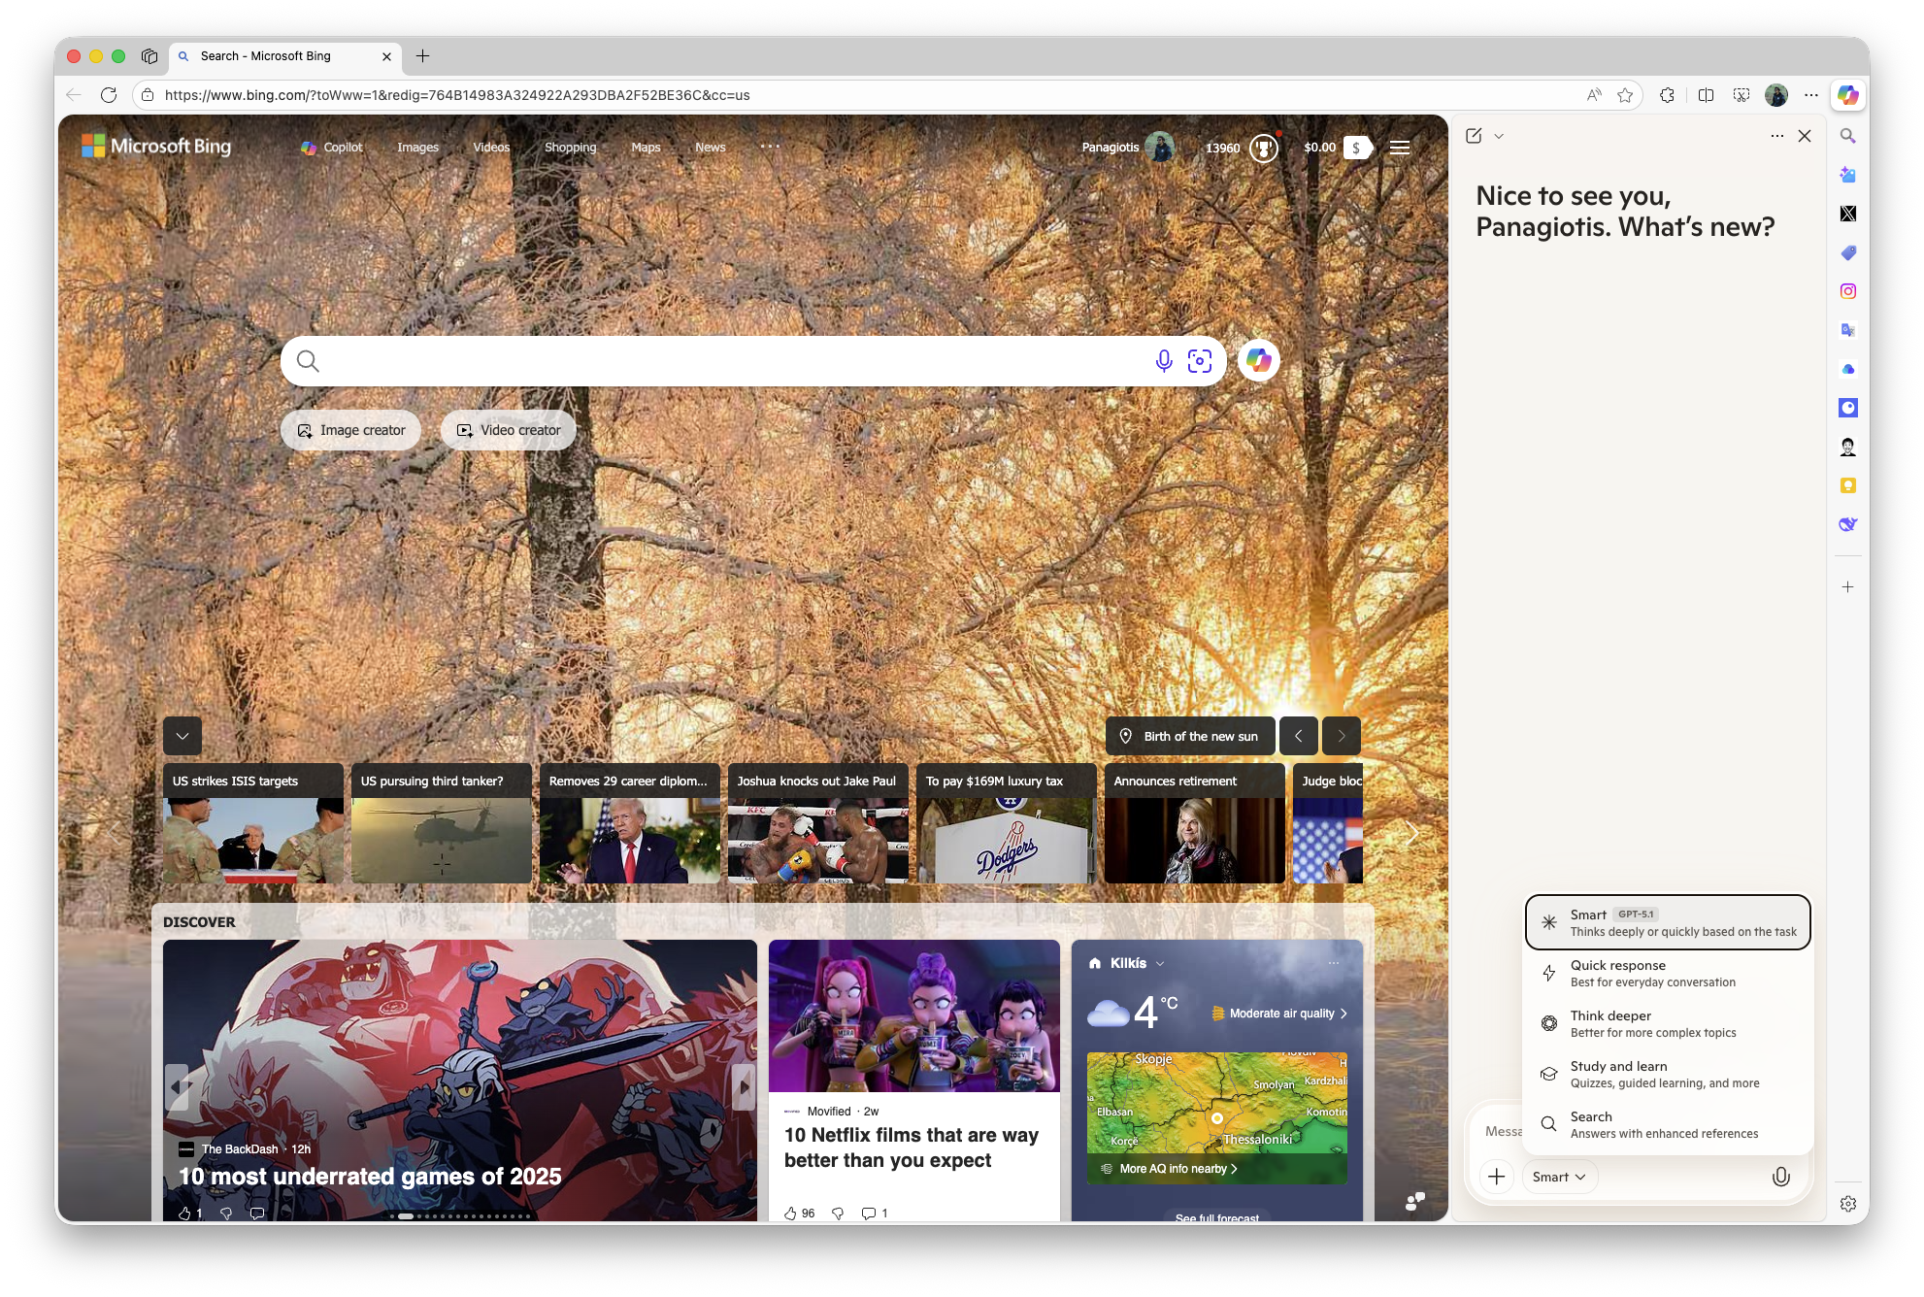Open Copilot from the search bar icon
1924x1297 pixels.
(x=1259, y=360)
